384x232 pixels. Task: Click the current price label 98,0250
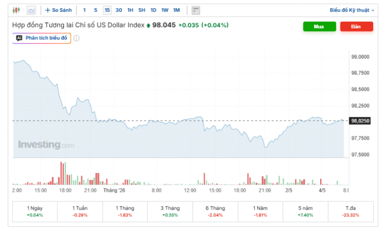[360, 121]
